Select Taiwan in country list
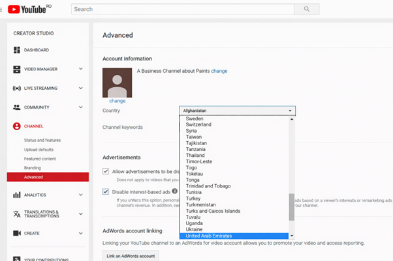Screen dimensions: 393x261 (234, 137)
